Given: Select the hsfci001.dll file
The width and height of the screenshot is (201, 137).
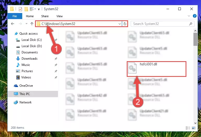Looking at the screenshot, I should pyautogui.click(x=157, y=69).
